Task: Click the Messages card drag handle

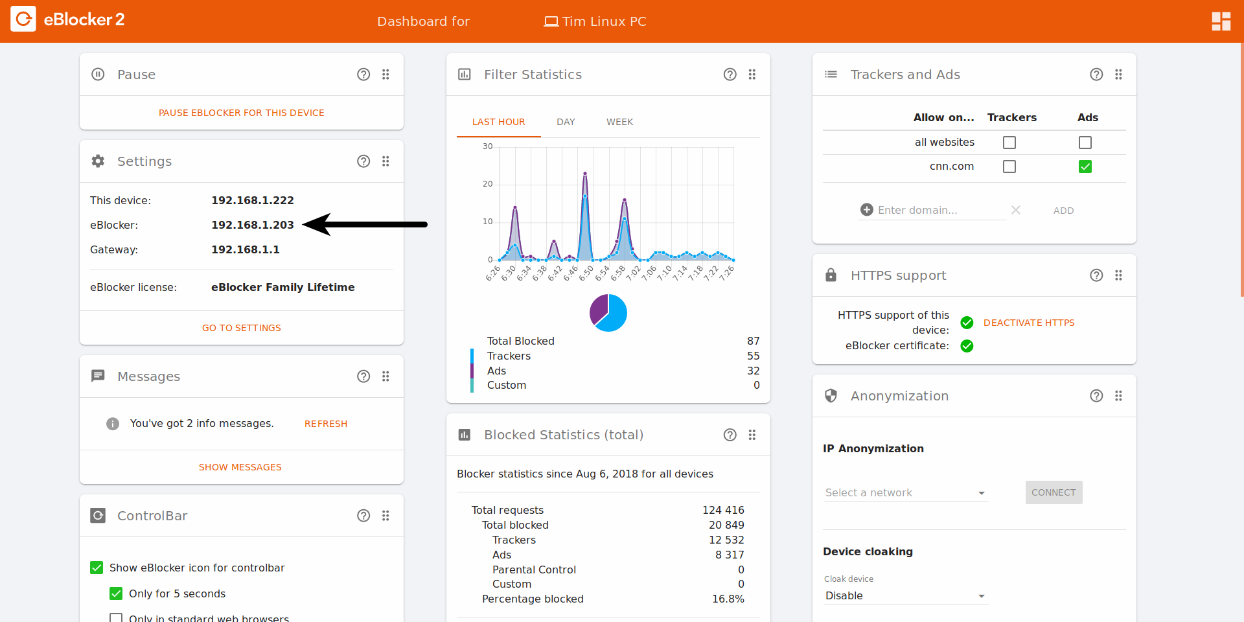Action: pyautogui.click(x=386, y=376)
